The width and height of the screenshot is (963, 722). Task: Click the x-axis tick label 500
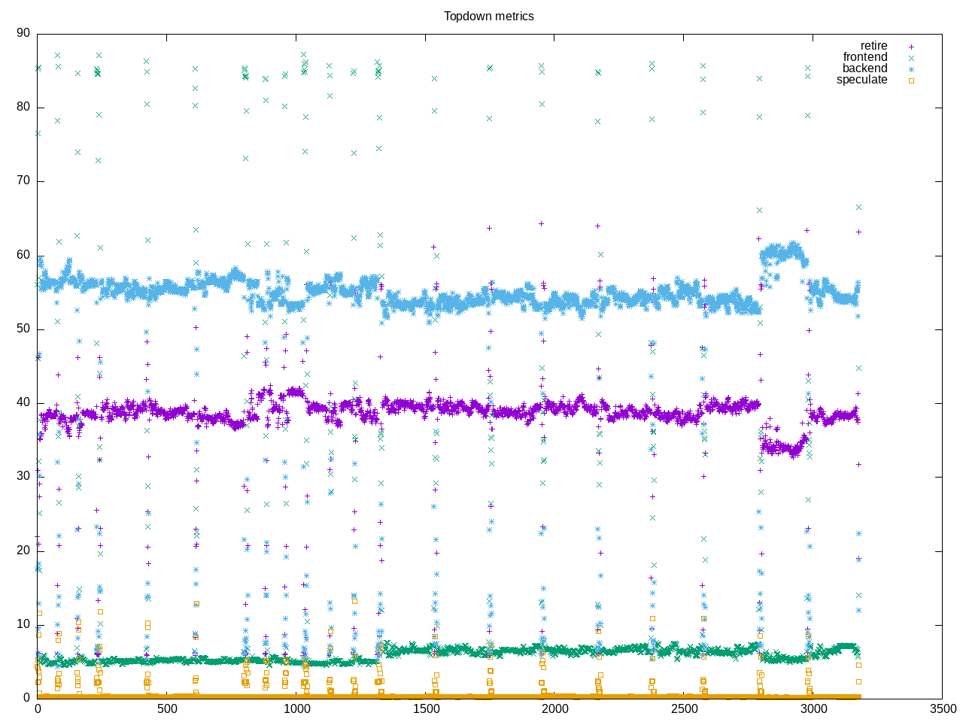click(167, 709)
